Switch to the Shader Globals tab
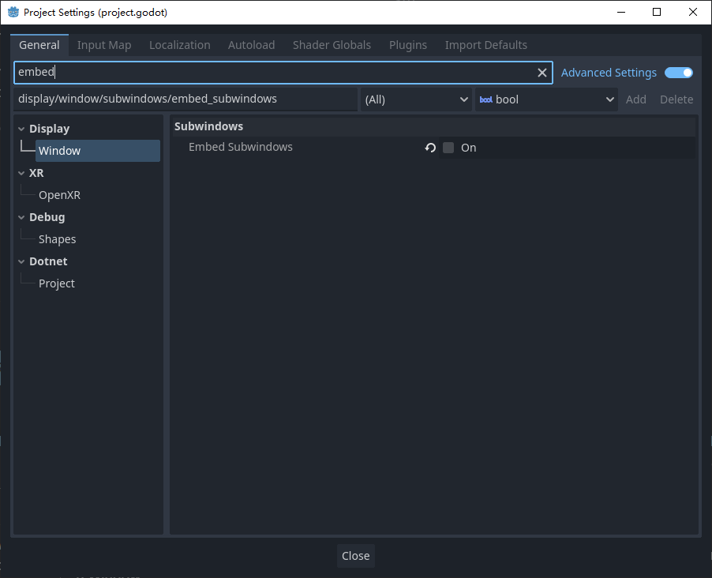This screenshot has height=578, width=712. click(332, 45)
